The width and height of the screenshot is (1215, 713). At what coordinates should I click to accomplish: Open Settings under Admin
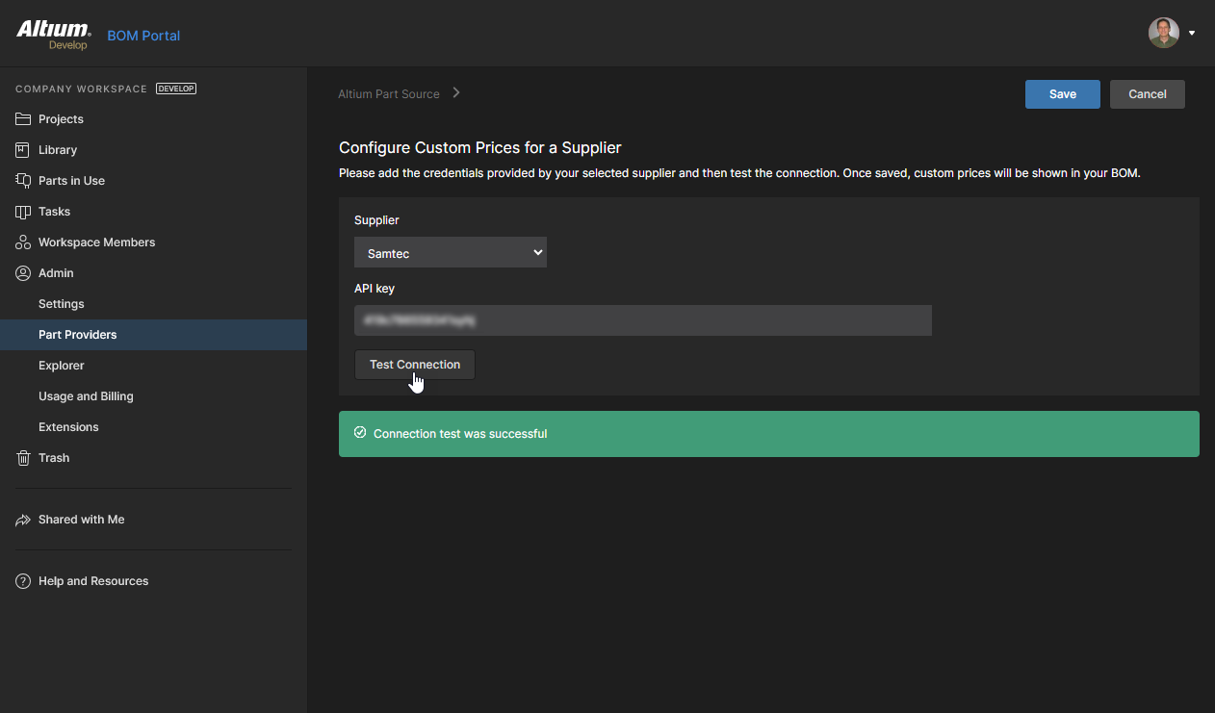pyautogui.click(x=62, y=304)
